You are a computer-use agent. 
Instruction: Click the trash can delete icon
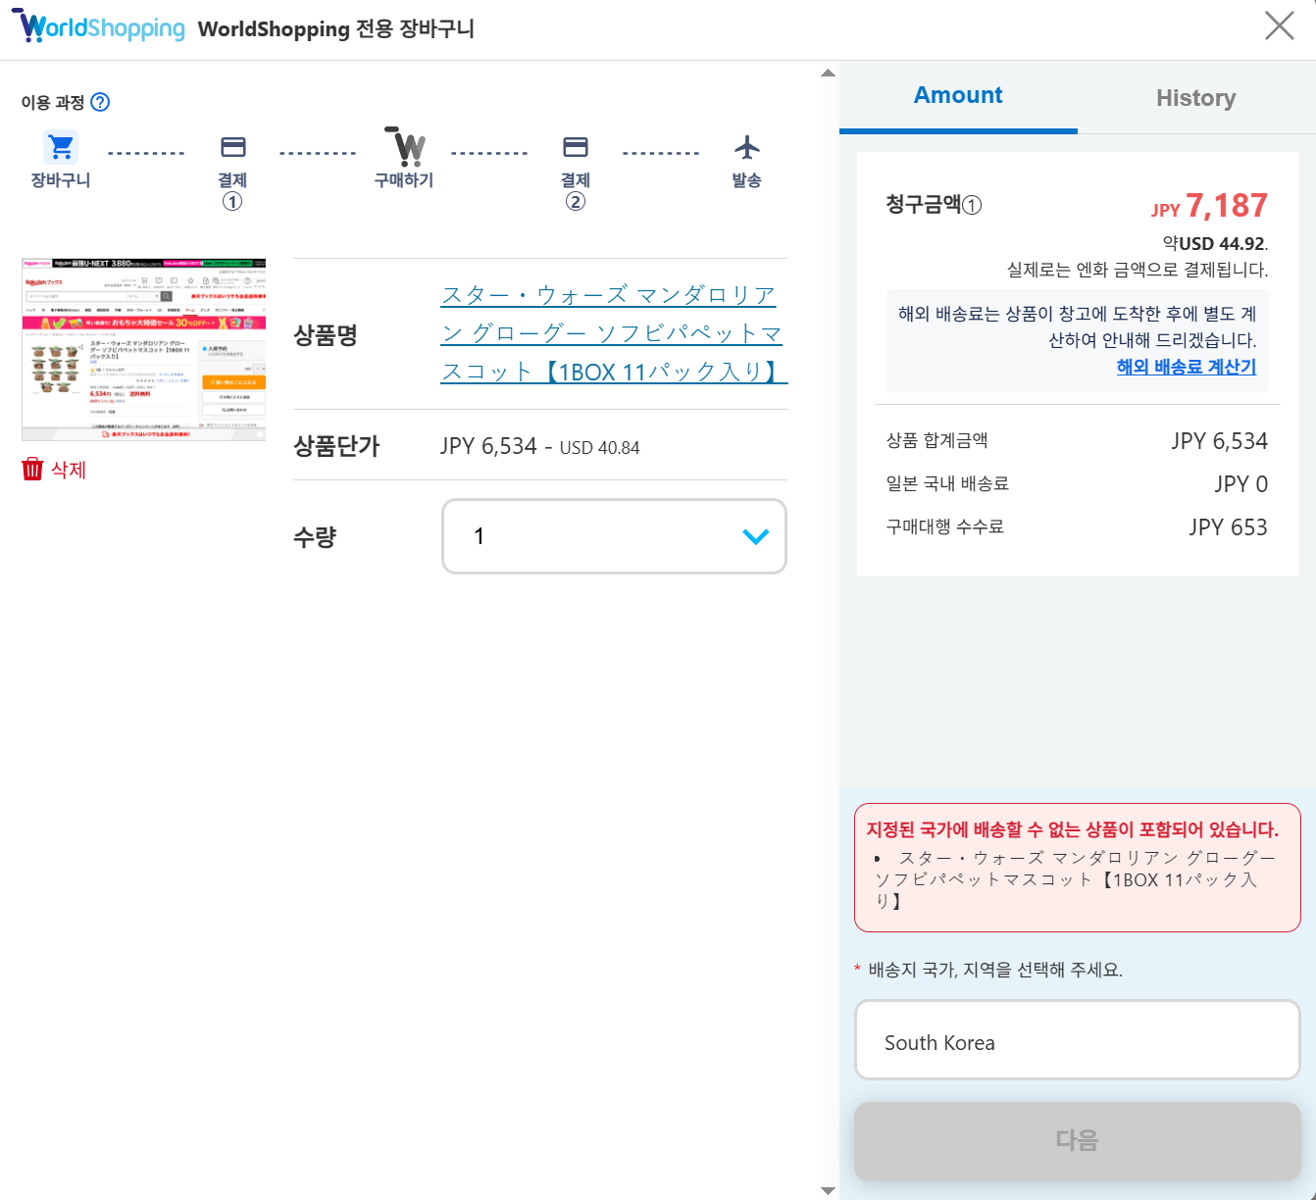(32, 469)
